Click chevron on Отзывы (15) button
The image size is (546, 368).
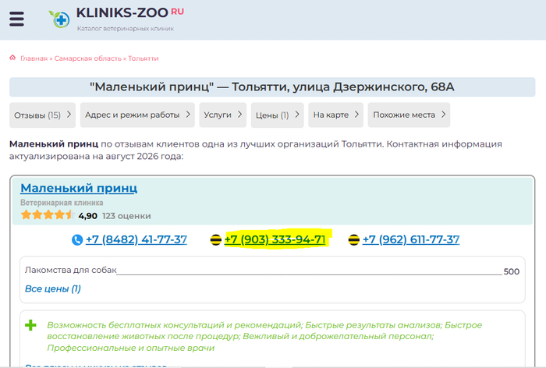coord(69,114)
